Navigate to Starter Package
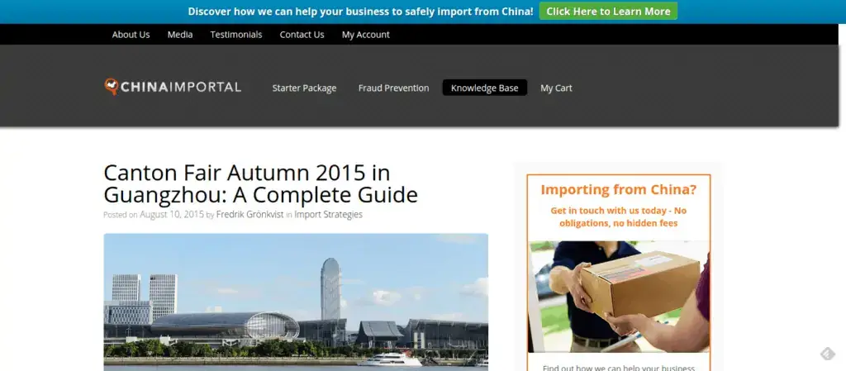The image size is (846, 371). point(304,88)
